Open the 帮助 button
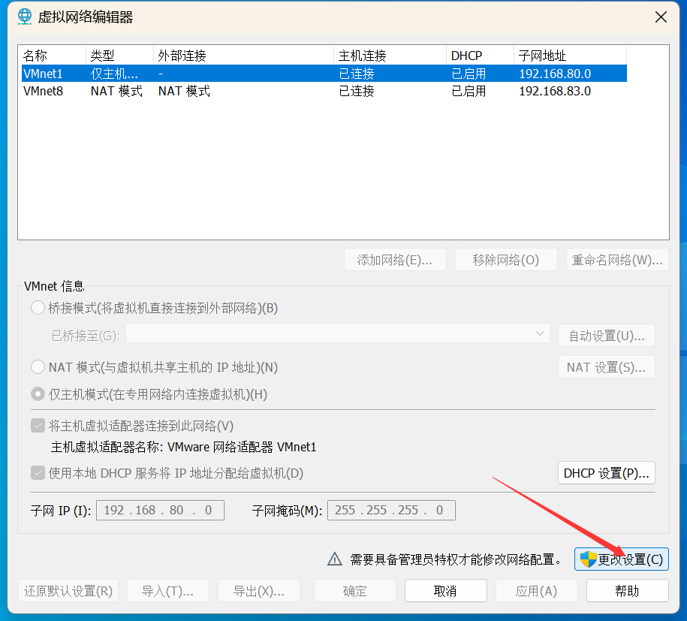 [628, 591]
